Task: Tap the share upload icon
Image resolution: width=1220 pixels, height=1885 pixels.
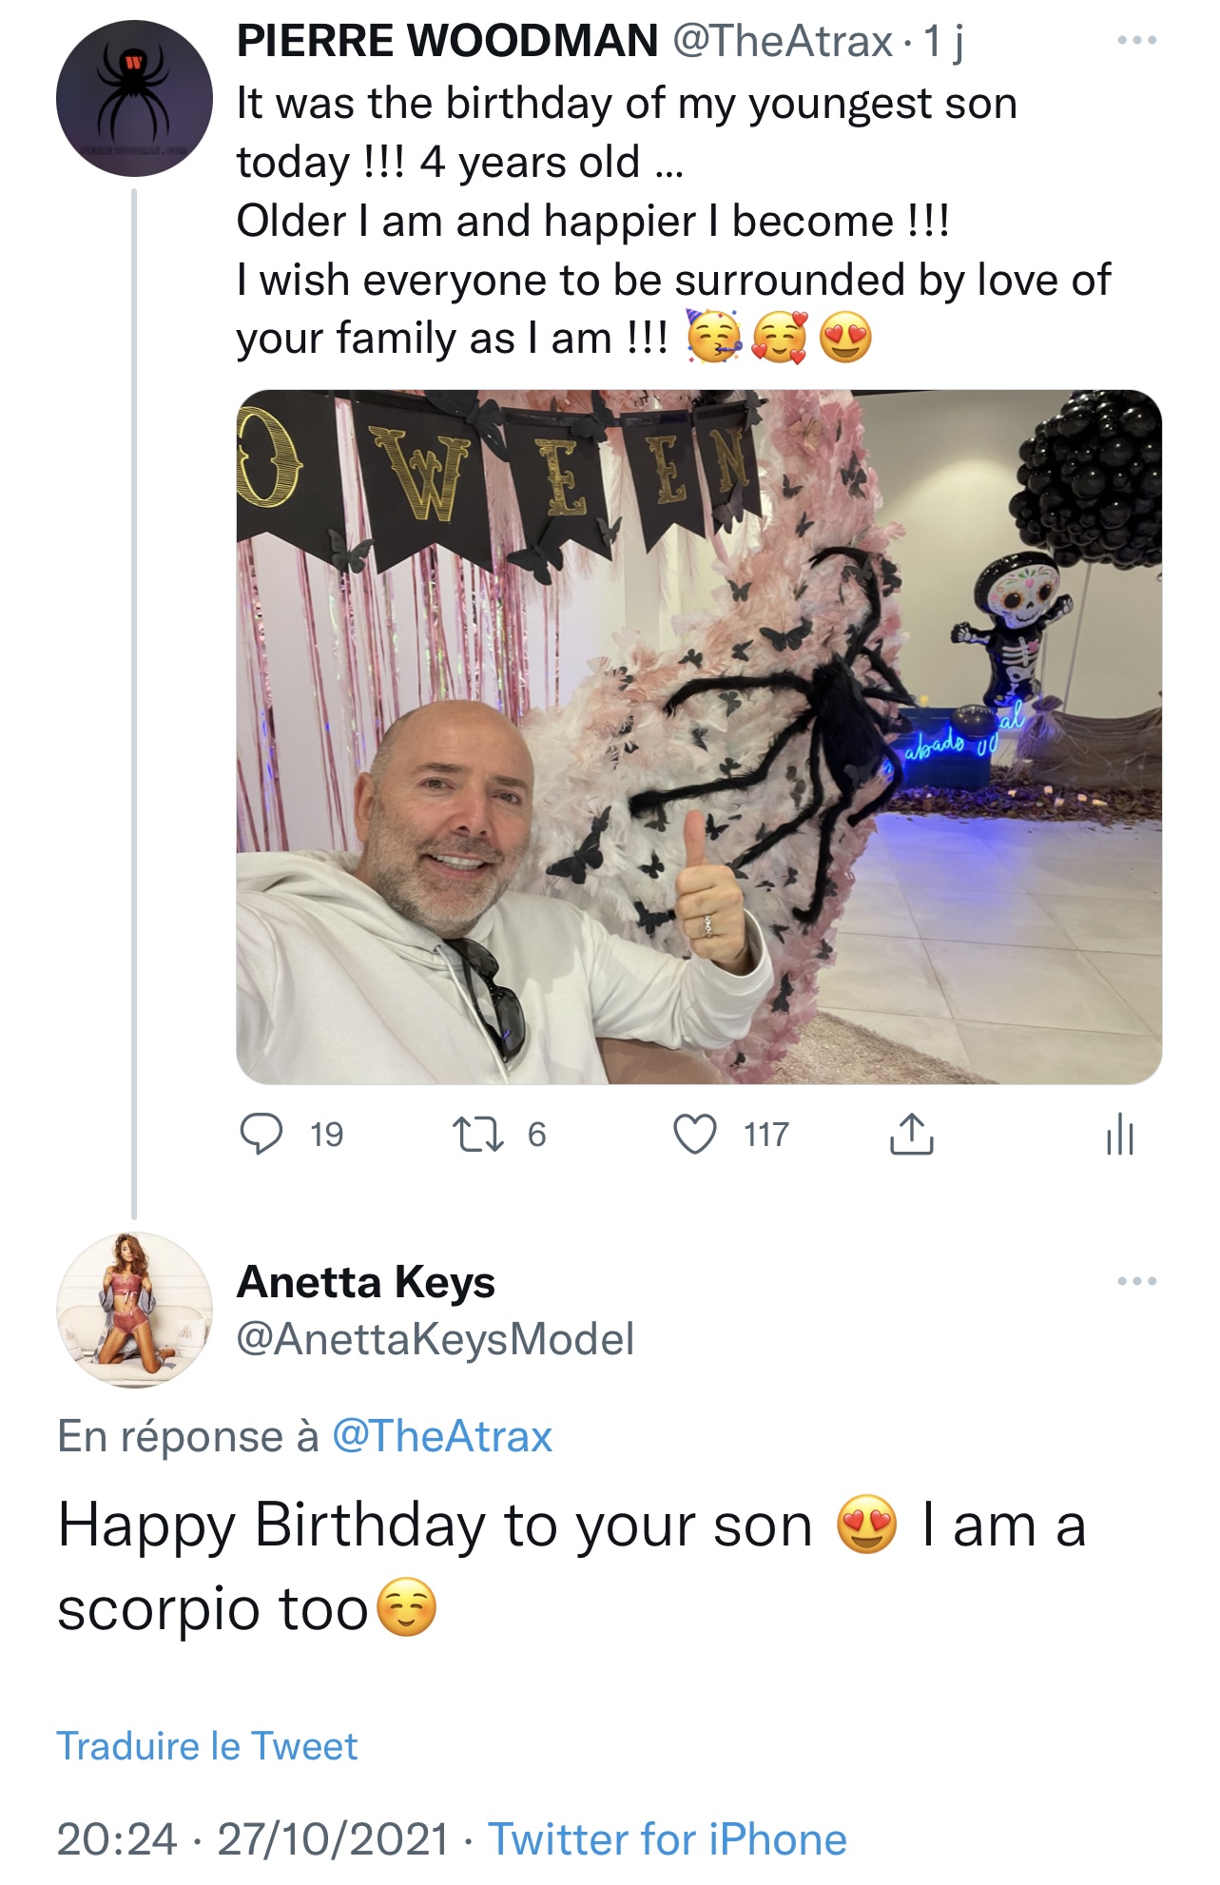Action: click(911, 1134)
